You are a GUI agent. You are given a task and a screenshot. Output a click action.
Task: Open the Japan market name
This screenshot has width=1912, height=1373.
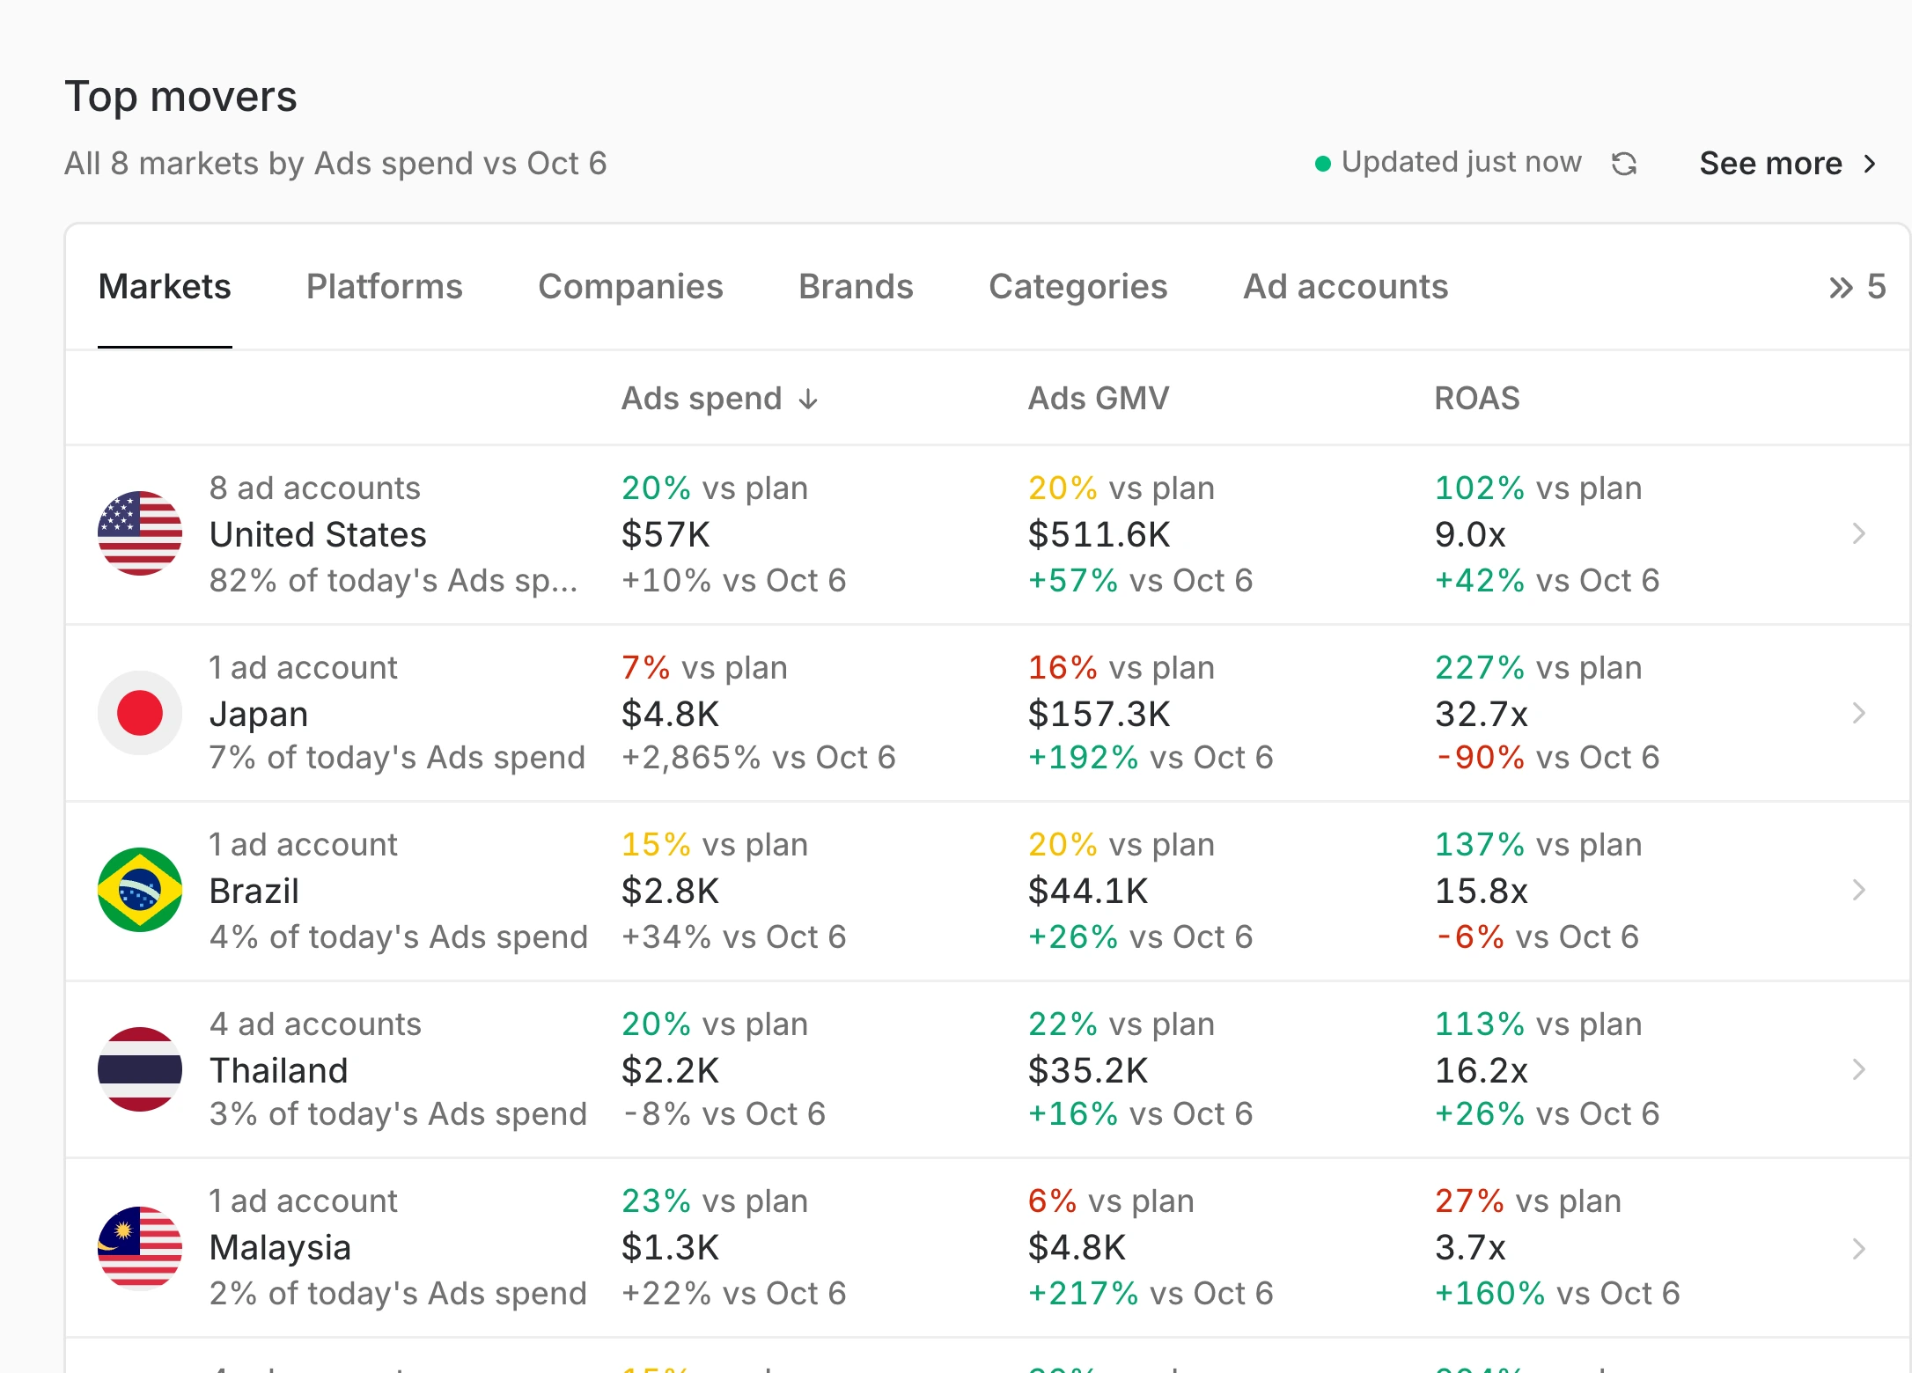pyautogui.click(x=259, y=714)
